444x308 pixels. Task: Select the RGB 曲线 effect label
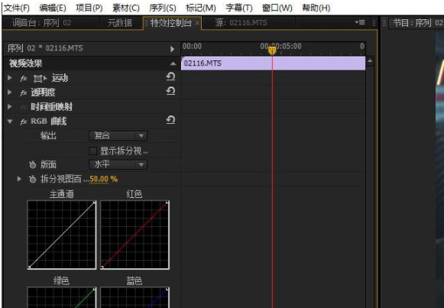pos(48,122)
